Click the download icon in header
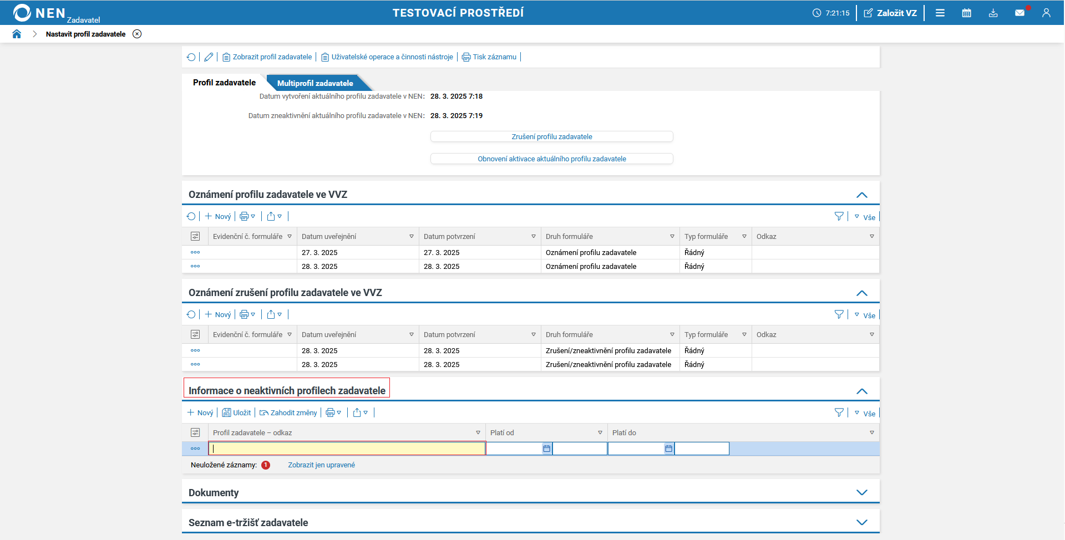1065x540 pixels. click(x=993, y=13)
